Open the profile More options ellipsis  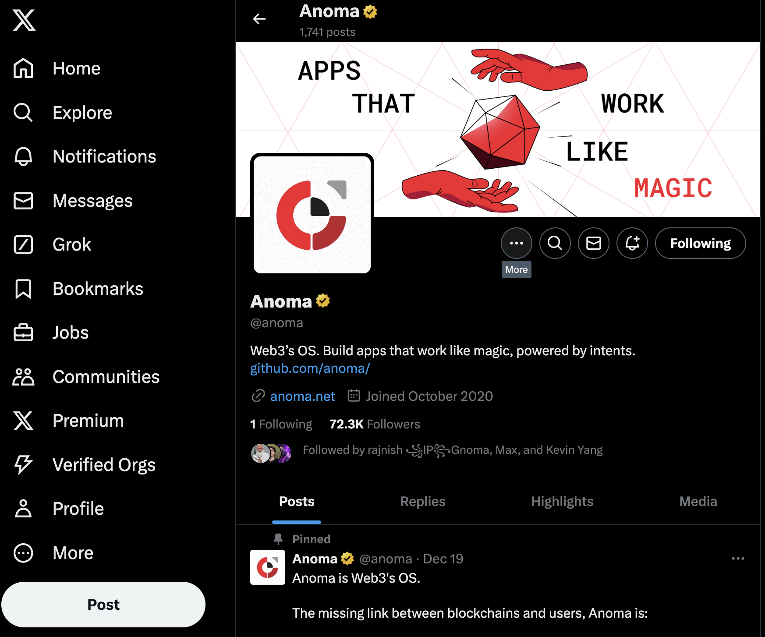click(517, 243)
